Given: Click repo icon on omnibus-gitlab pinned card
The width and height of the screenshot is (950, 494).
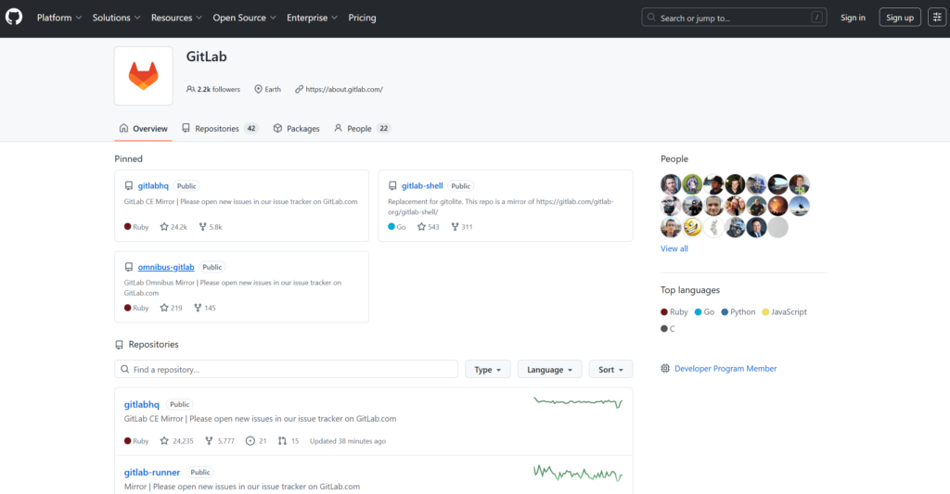Looking at the screenshot, I should 128,267.
